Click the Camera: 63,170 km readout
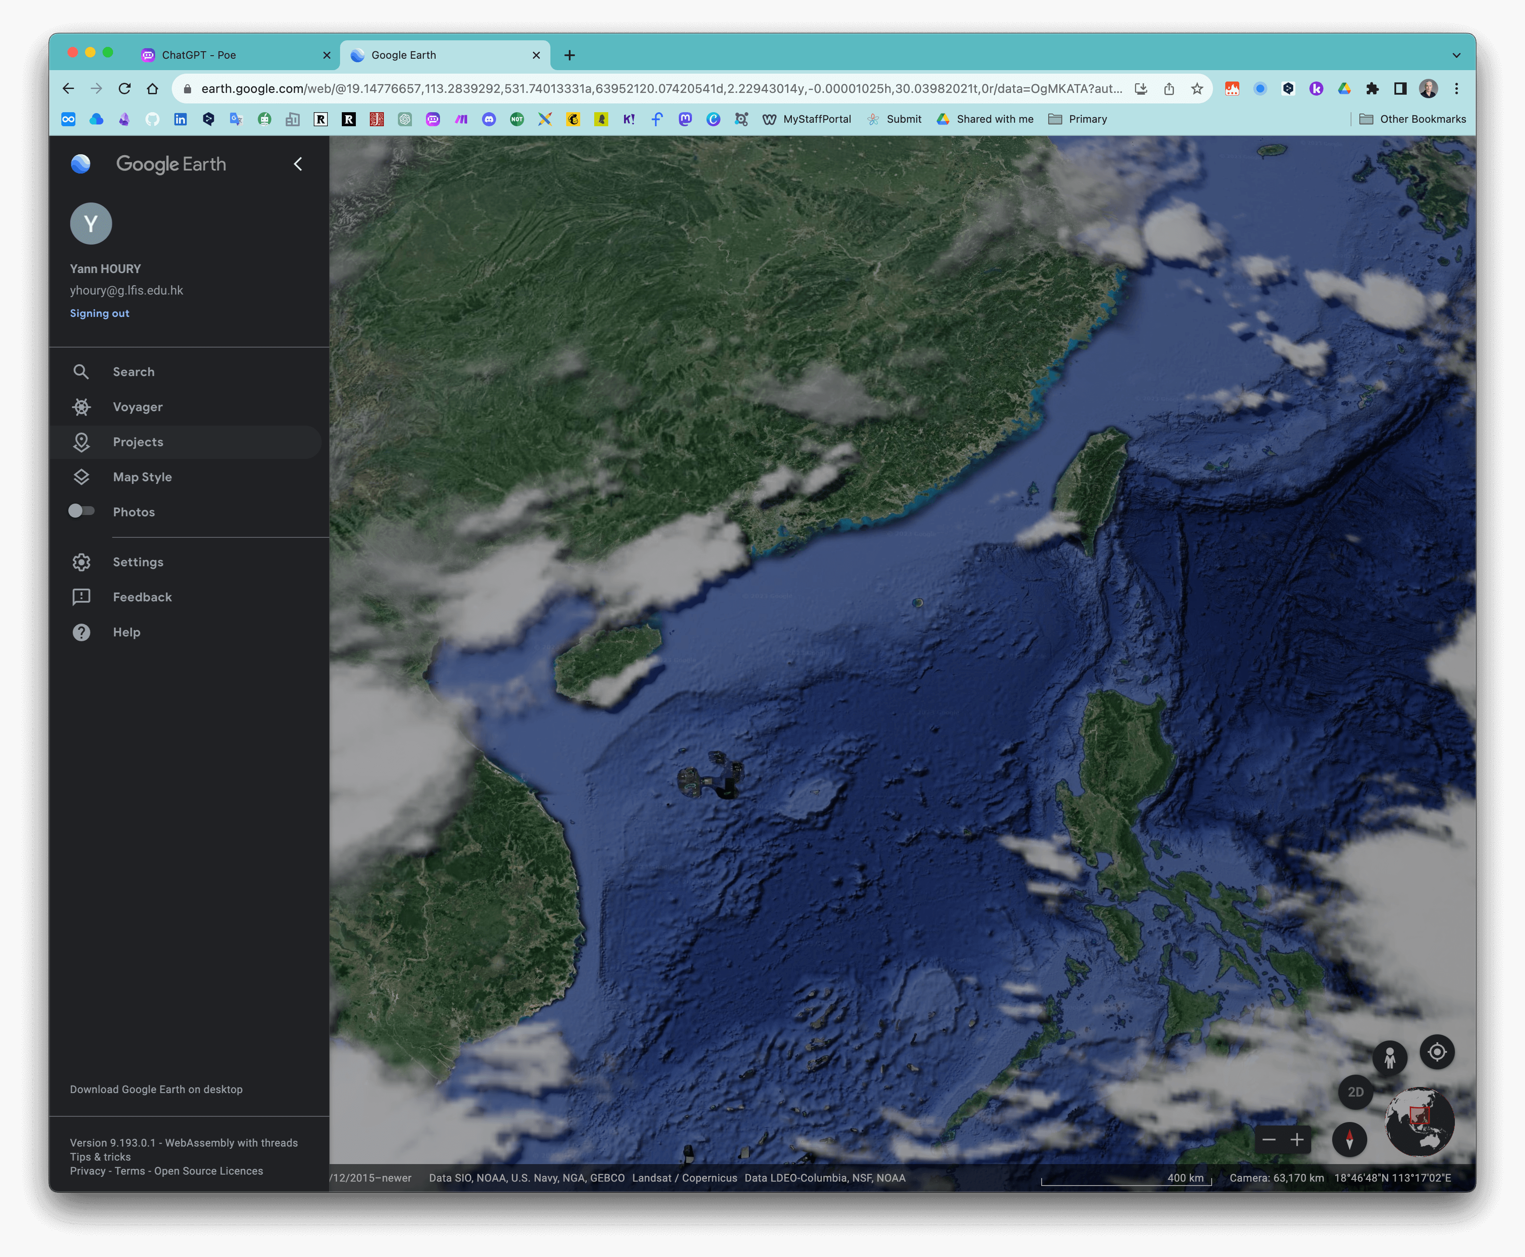1525x1257 pixels. pos(1277,1178)
